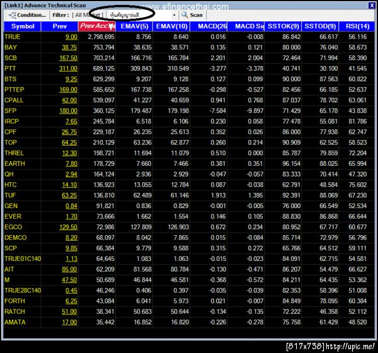Open the 169.00 Prev price link
Image resolution: width=378 pixels, height=353 pixels.
tap(68, 90)
